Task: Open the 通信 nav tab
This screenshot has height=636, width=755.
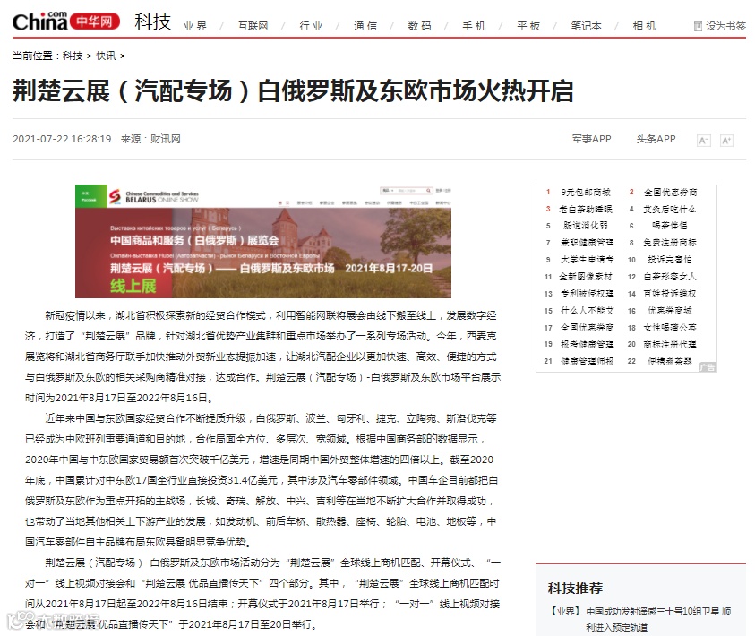Action: coord(365,26)
